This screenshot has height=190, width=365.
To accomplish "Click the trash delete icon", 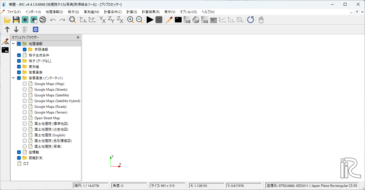I will click(x=25, y=29).
